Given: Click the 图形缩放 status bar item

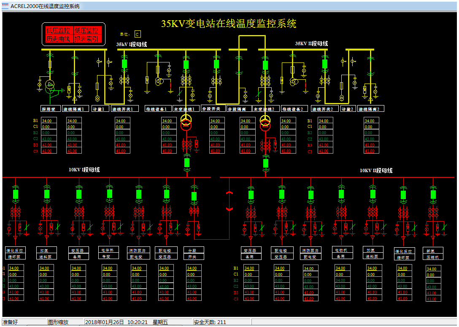Looking at the screenshot, I should (58, 322).
